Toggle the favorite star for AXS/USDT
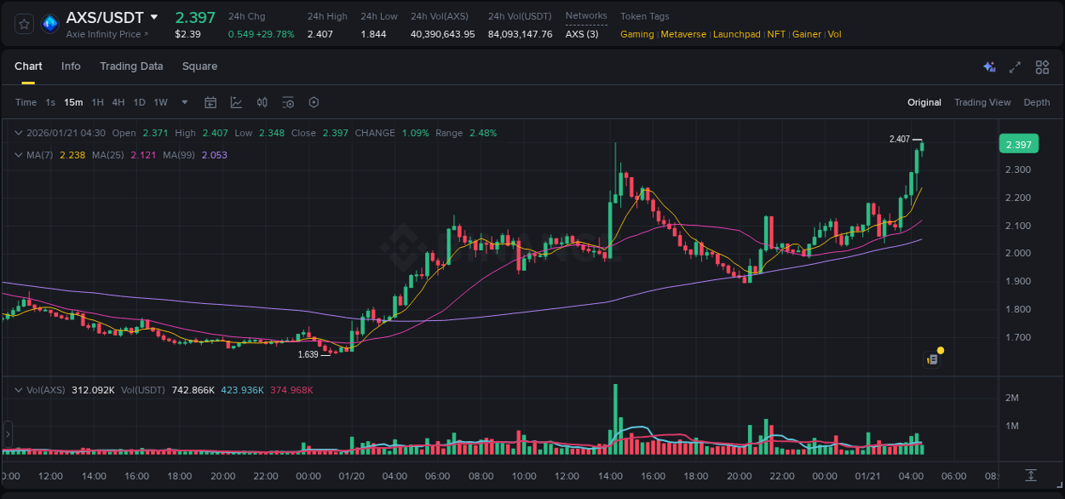 [25, 24]
